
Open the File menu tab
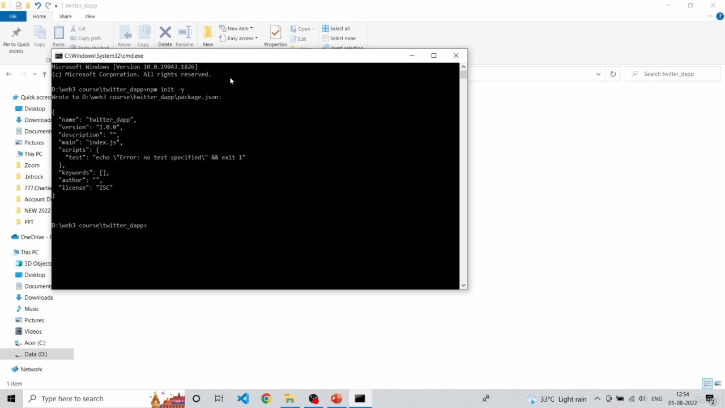pyautogui.click(x=13, y=16)
